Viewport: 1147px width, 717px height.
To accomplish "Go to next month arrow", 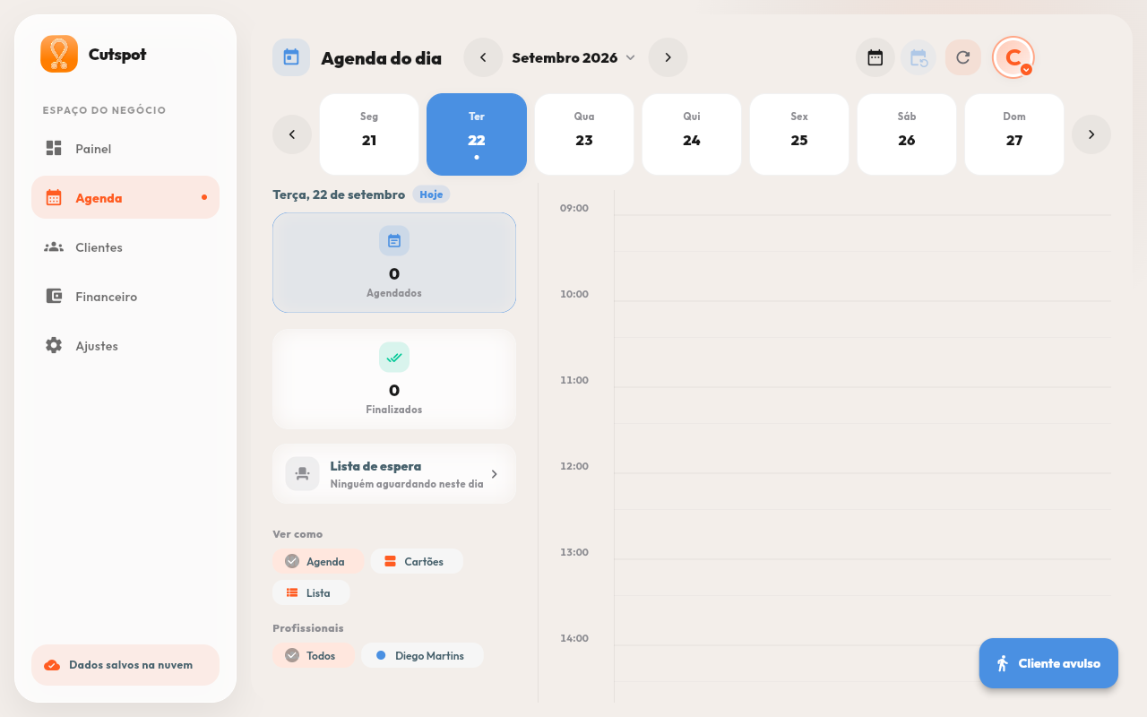I will coord(668,57).
